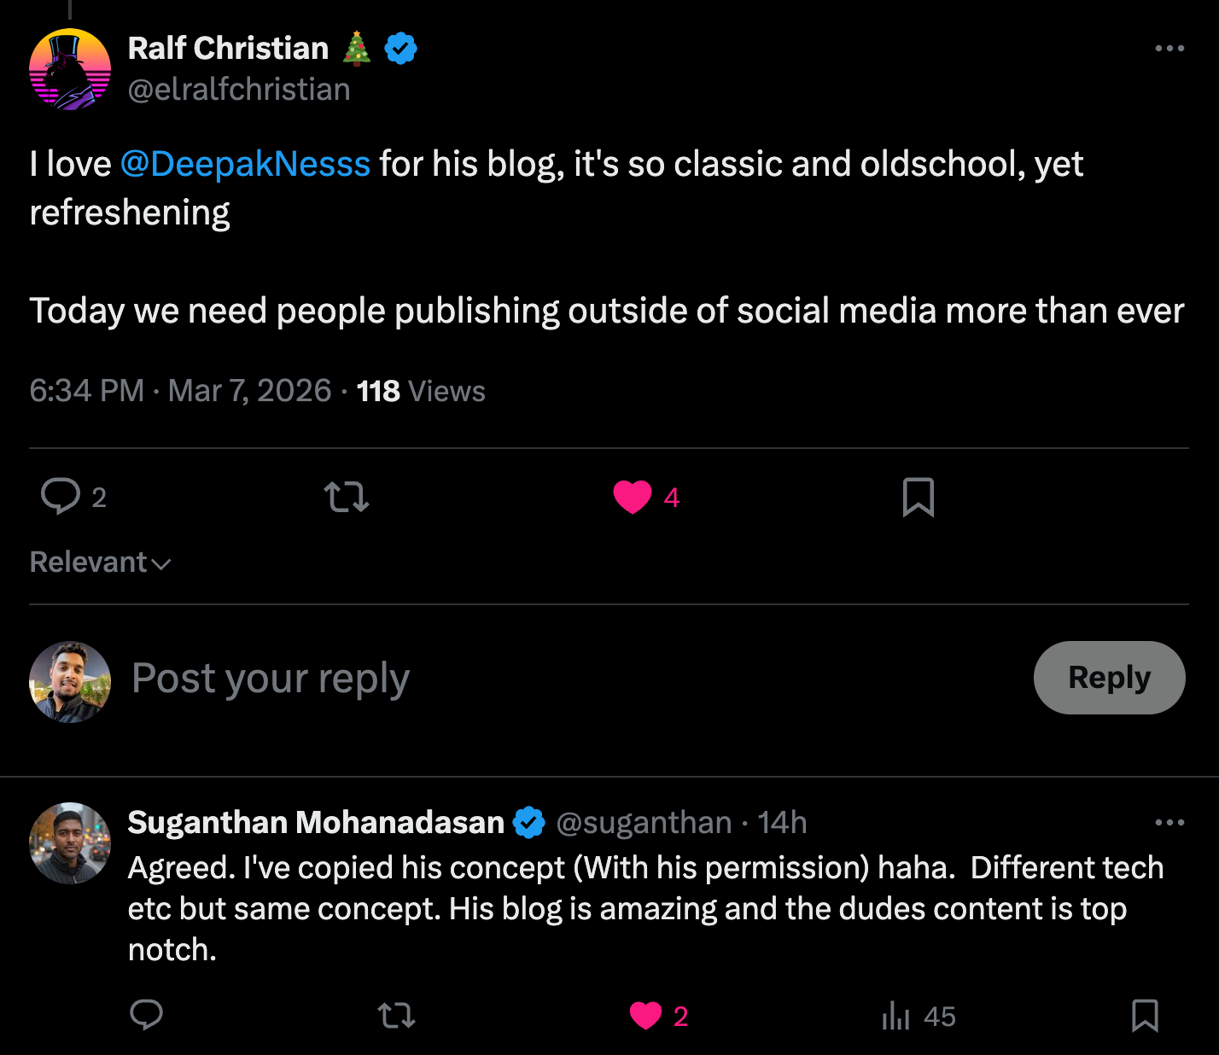
Task: Focus the Post your reply field
Action: [x=512, y=679]
